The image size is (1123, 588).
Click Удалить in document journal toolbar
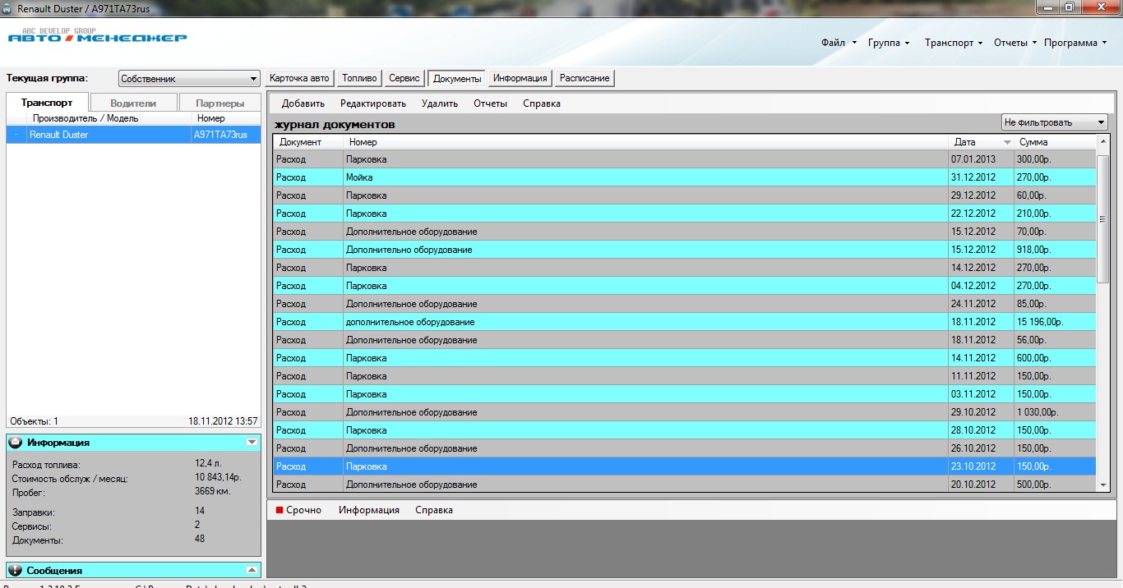click(x=439, y=103)
